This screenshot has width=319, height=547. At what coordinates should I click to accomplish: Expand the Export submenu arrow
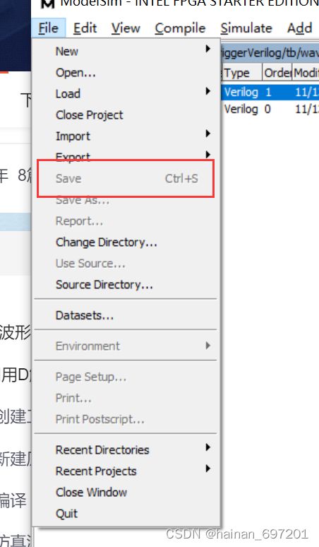pyautogui.click(x=207, y=154)
